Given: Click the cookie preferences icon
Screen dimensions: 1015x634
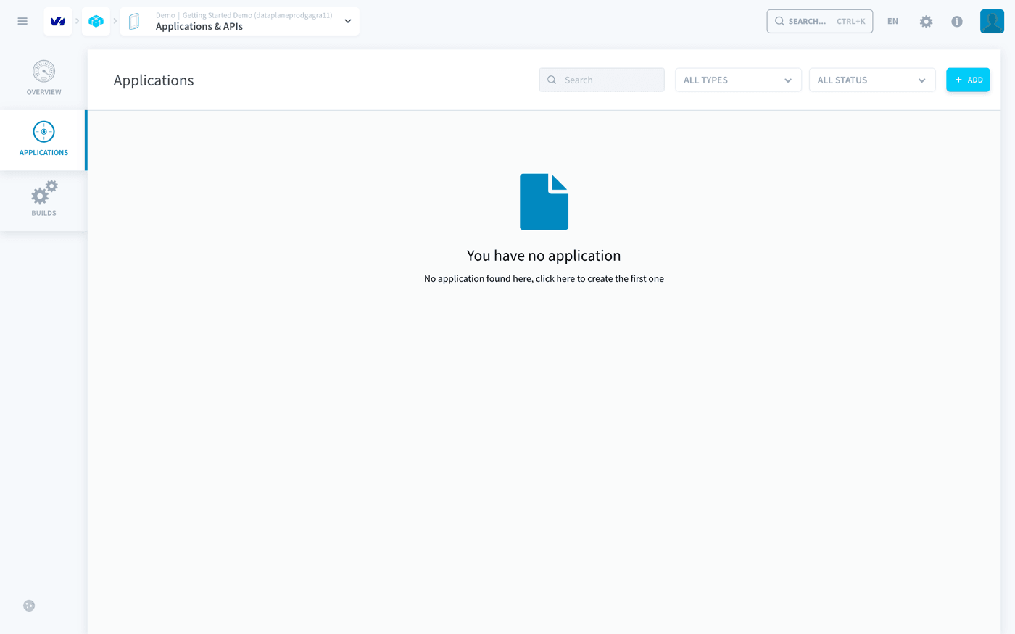Looking at the screenshot, I should click(x=29, y=606).
